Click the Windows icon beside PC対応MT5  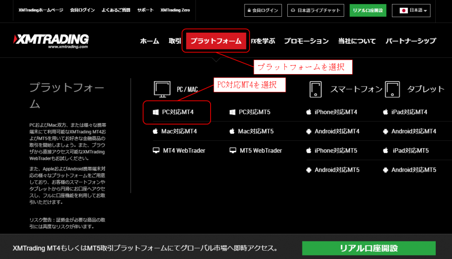pyautogui.click(x=232, y=112)
